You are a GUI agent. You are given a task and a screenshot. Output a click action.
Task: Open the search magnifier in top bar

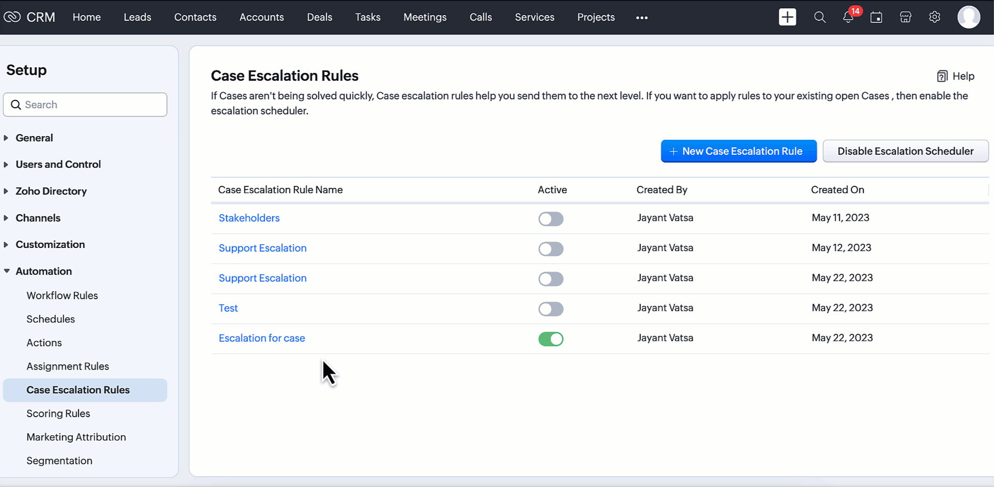[x=820, y=17]
